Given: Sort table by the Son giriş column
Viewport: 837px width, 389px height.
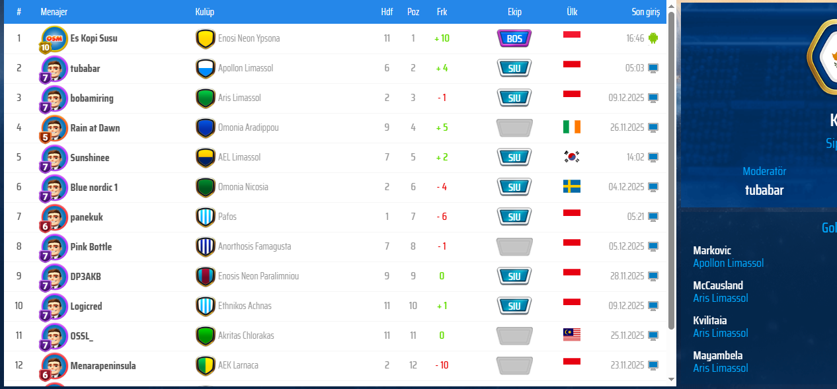Looking at the screenshot, I should point(647,12).
